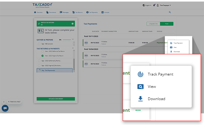
Task: Click the Due Date column header
Action: (95, 31)
